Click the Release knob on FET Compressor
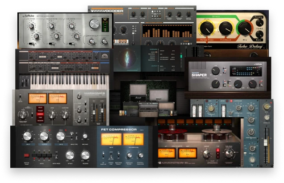This screenshot has height=183, width=284. pyautogui.click(x=85, y=155)
